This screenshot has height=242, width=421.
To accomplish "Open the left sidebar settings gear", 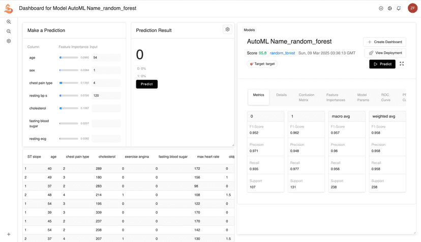I will click(9, 41).
